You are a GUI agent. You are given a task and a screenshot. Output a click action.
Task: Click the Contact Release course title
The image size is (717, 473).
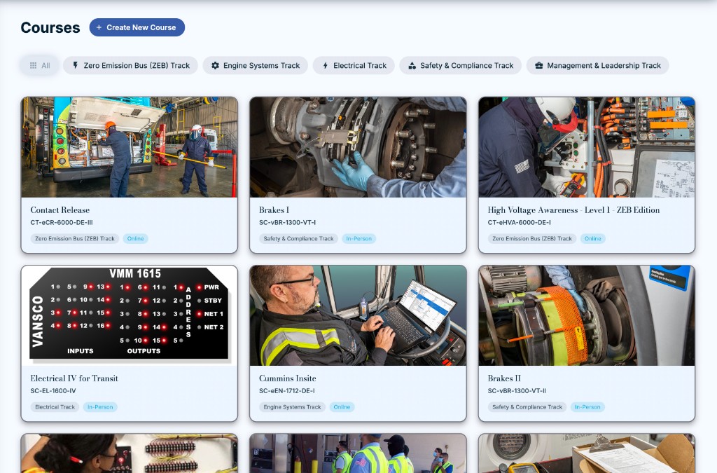click(x=60, y=210)
